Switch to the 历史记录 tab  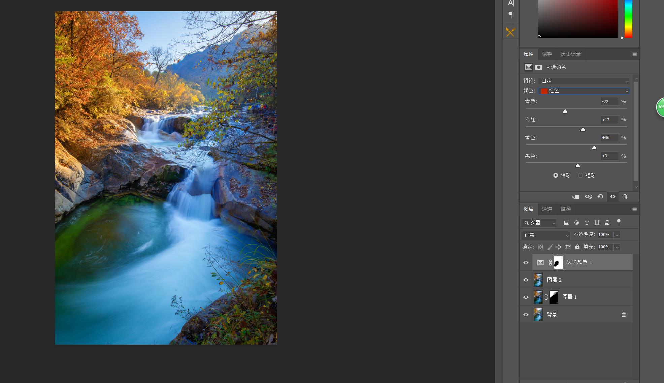coord(571,54)
